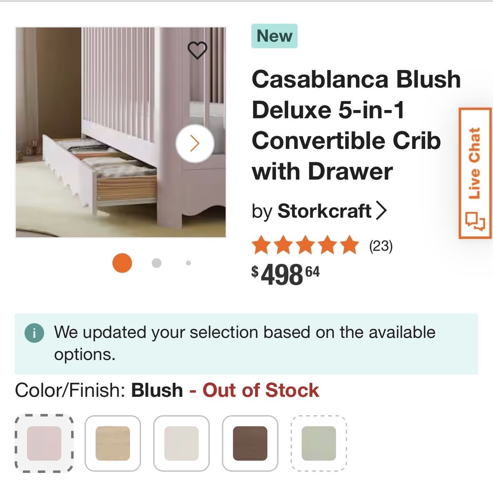This screenshot has width=493, height=495.
Task: Advance to next product image with arrow
Action: coord(195,144)
